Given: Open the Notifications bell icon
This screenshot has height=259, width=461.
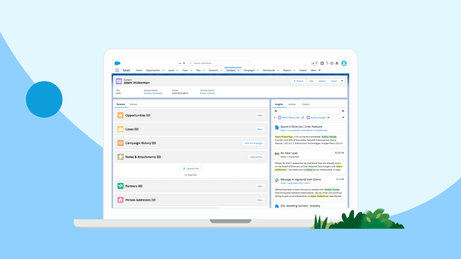Looking at the screenshot, I should pos(337,63).
